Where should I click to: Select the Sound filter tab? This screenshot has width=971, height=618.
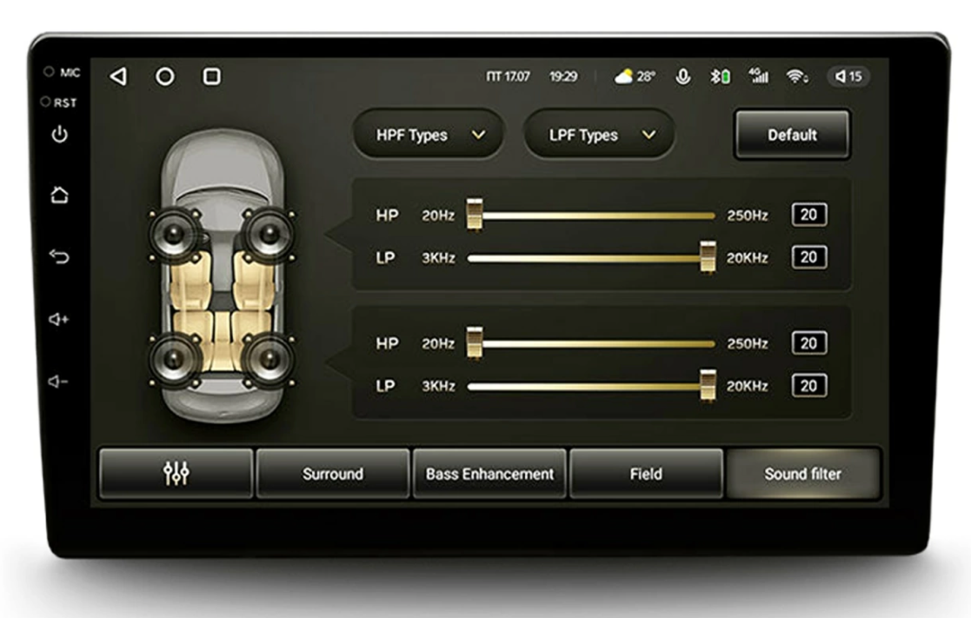pyautogui.click(x=802, y=474)
